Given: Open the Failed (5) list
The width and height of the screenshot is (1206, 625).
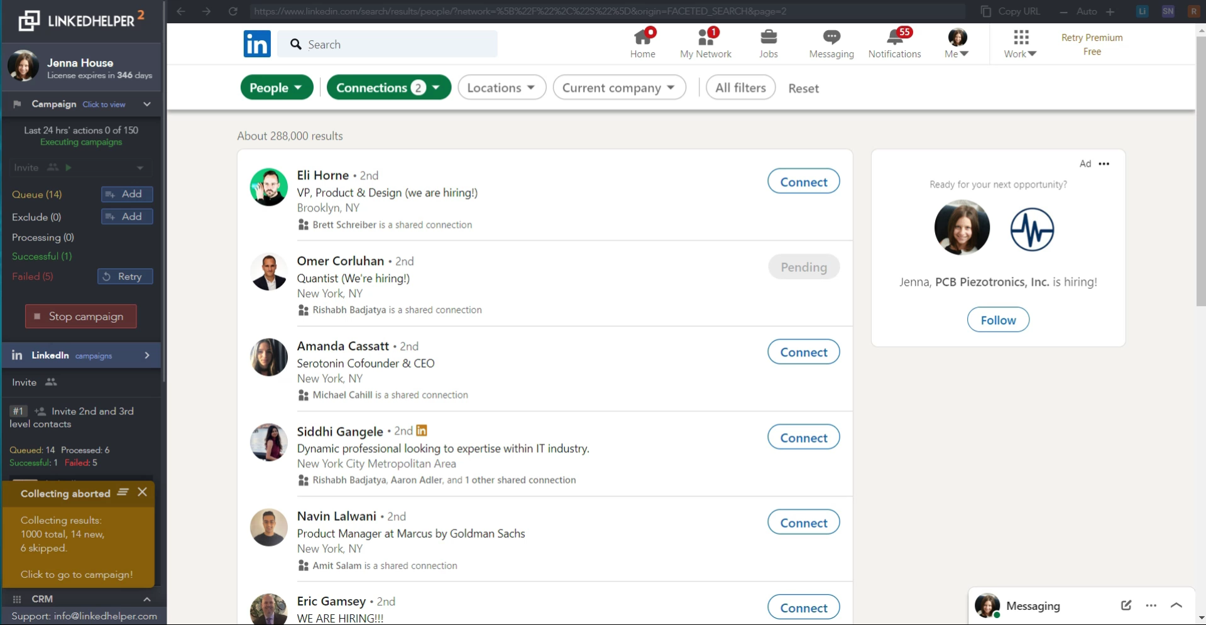Looking at the screenshot, I should pyautogui.click(x=32, y=276).
